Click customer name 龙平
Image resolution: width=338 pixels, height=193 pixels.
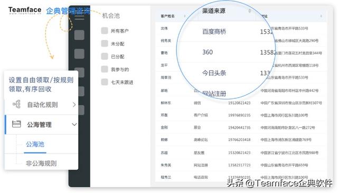(x=164, y=65)
